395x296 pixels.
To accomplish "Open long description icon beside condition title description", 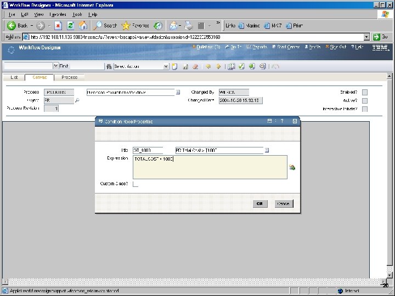I will [x=267, y=150].
